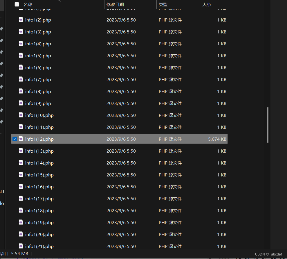
Task: Select file name info1(4).php
Action: 38,44
